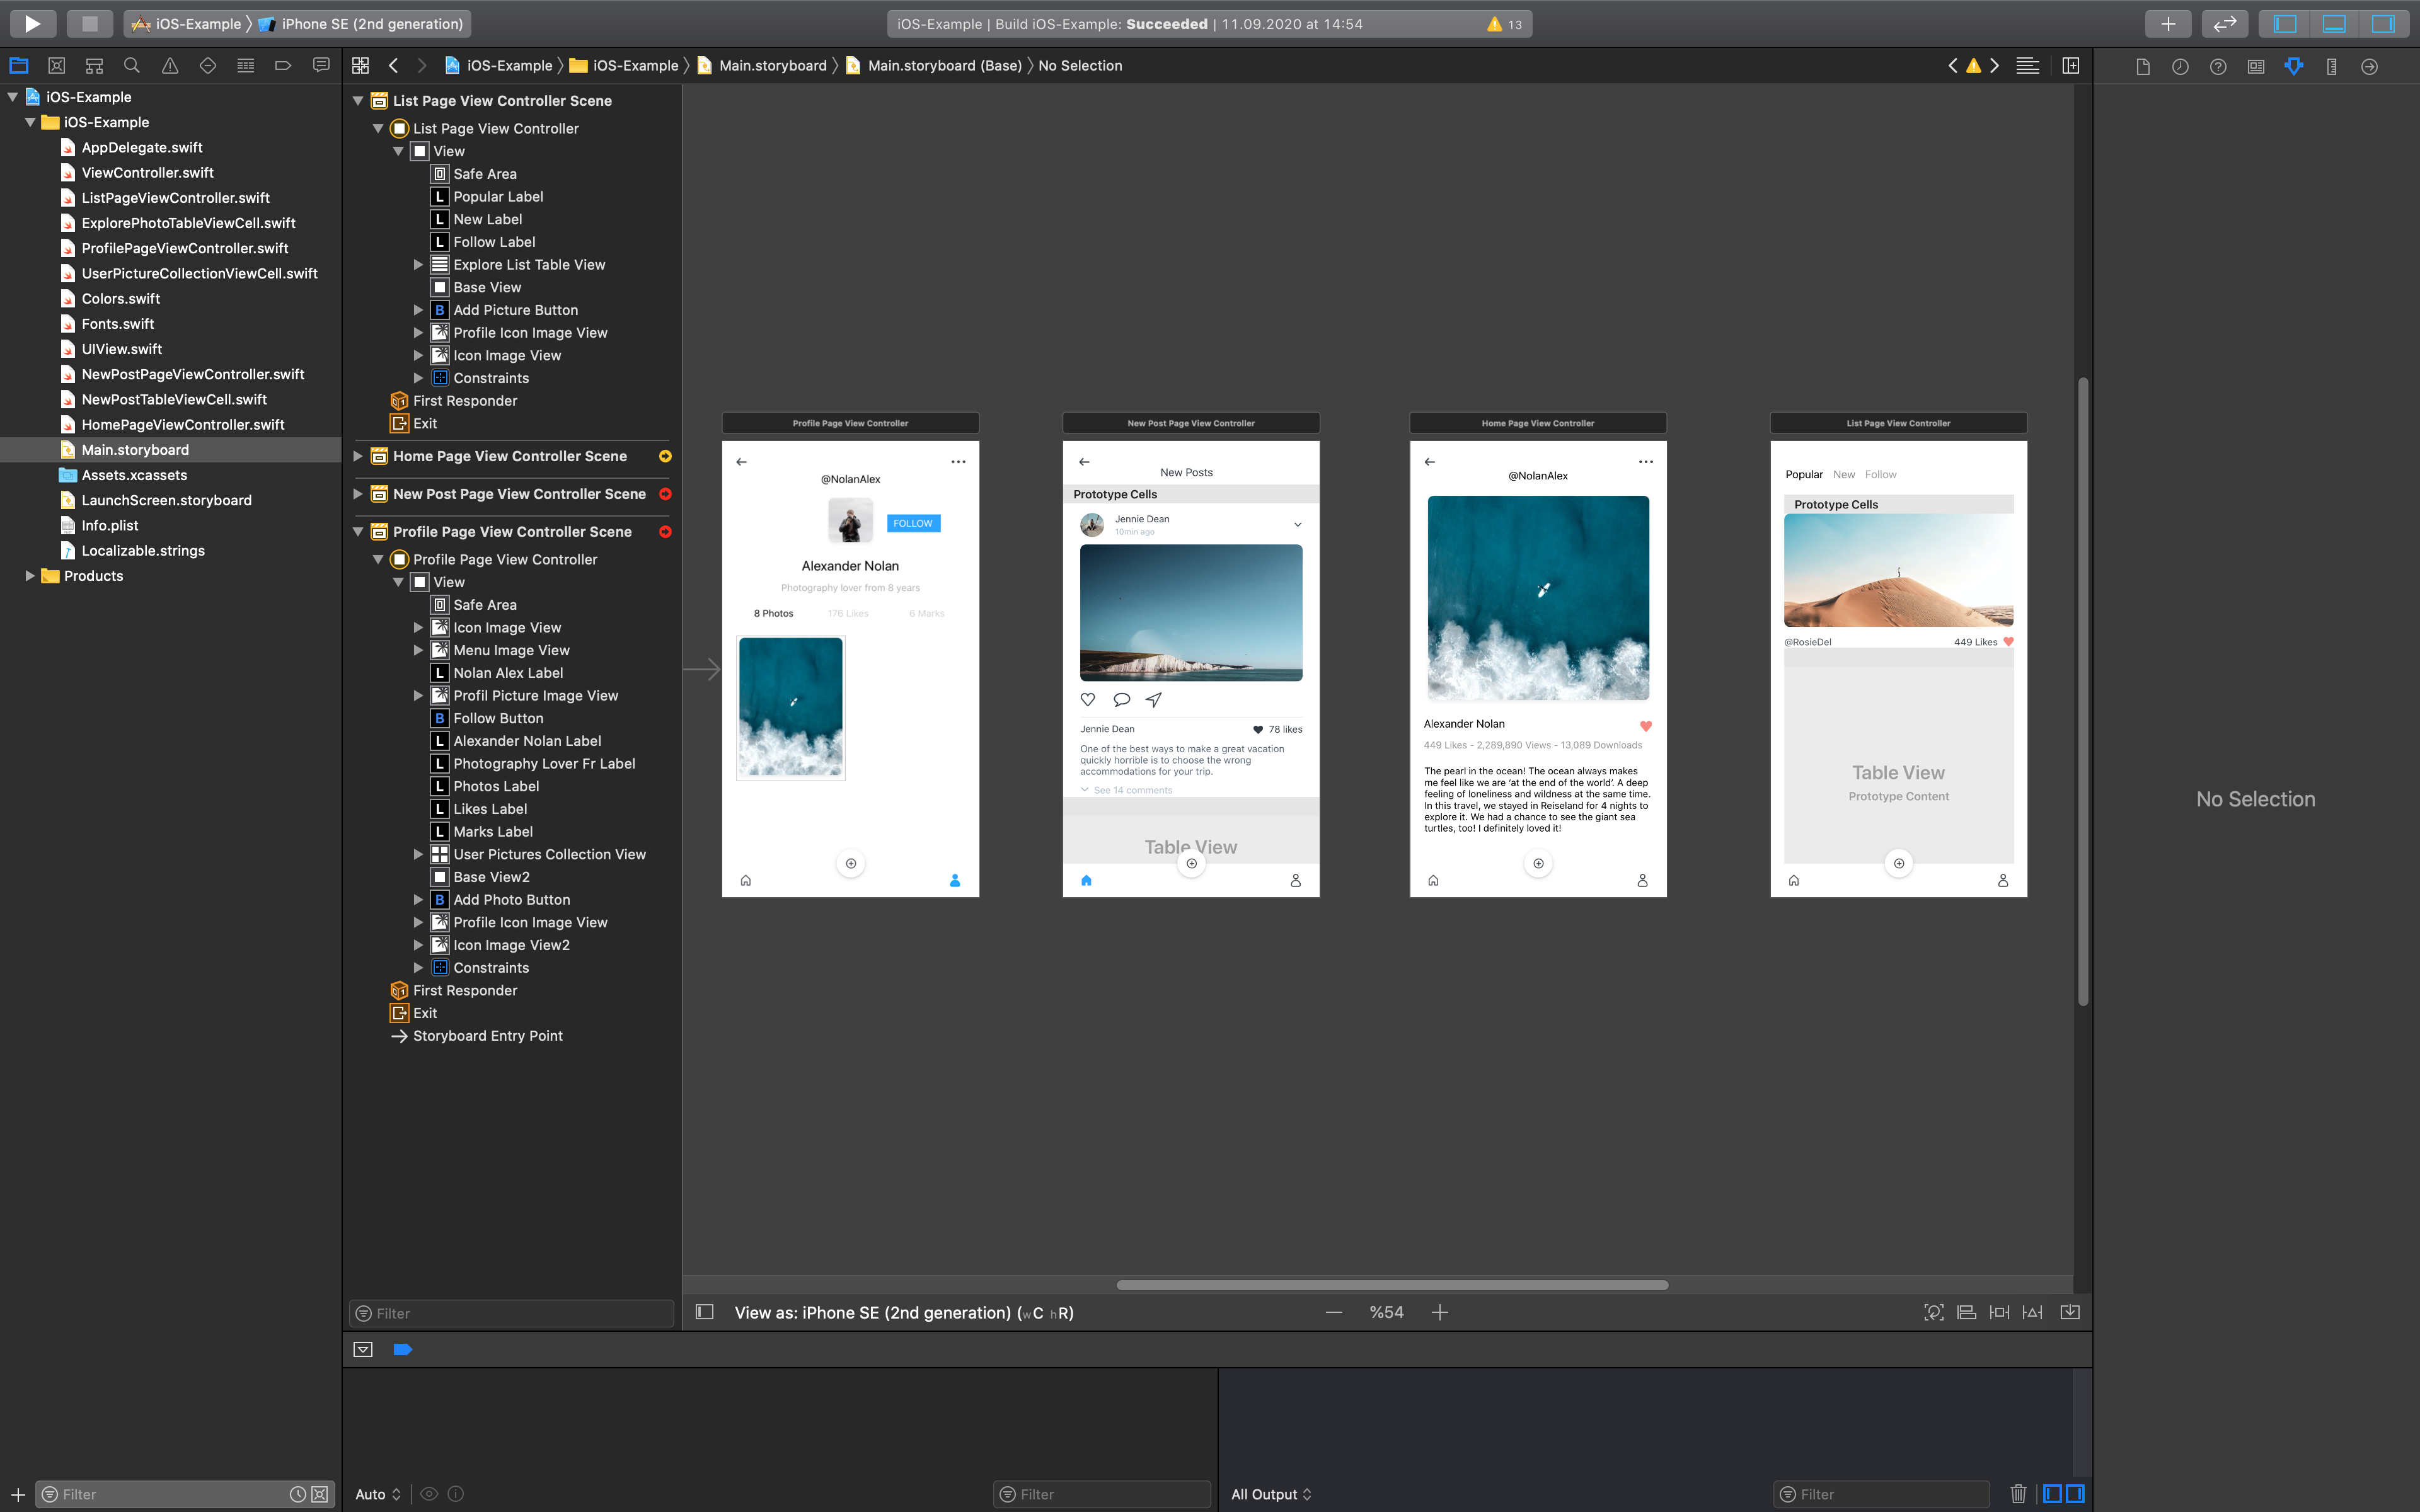Expand the Products folder

[30, 576]
